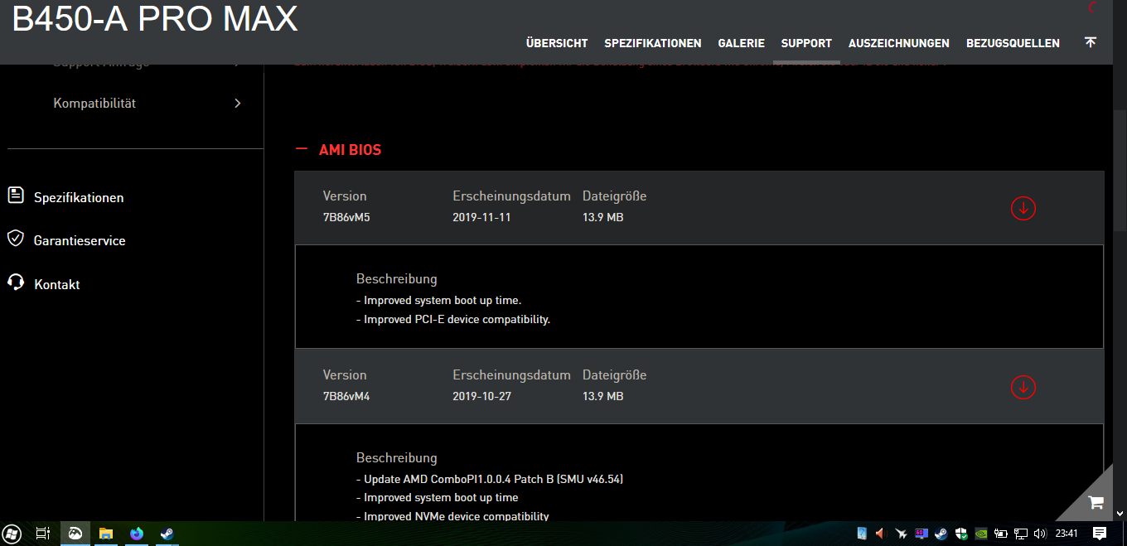Open NVIDIA tray icon
This screenshot has height=546, width=1127.
point(981,534)
